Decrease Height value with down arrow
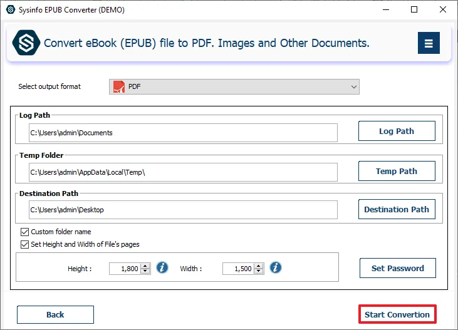Image resolution: width=458 pixels, height=330 pixels. [x=145, y=271]
